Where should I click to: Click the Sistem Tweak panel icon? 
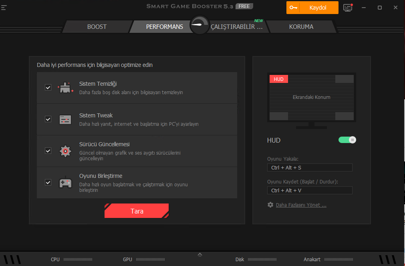[65, 119]
